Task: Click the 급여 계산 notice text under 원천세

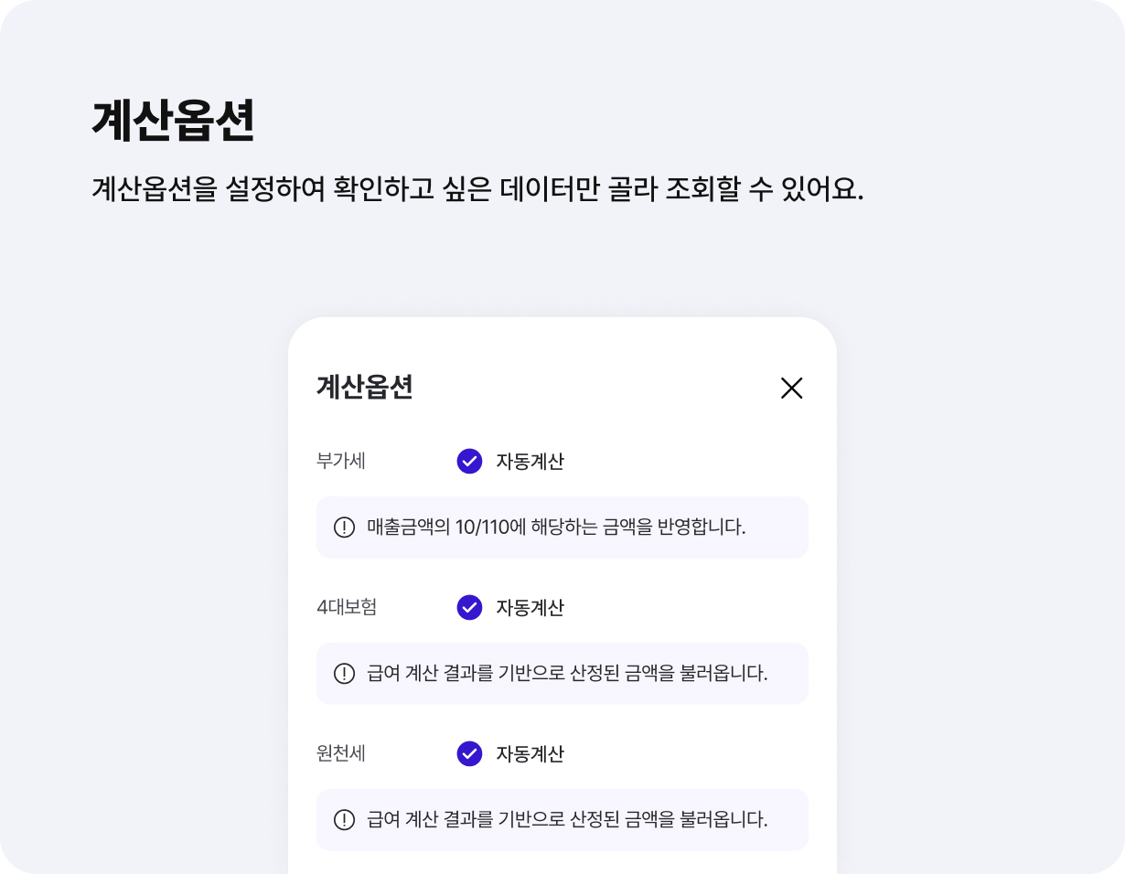Action: coord(566,820)
